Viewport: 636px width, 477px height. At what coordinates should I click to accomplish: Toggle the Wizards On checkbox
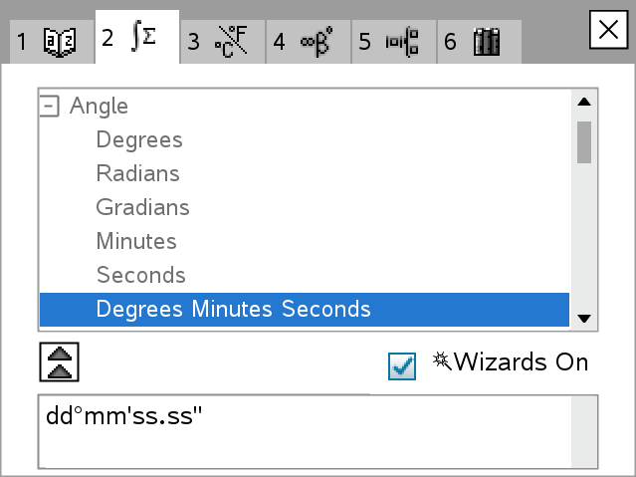[x=402, y=365]
